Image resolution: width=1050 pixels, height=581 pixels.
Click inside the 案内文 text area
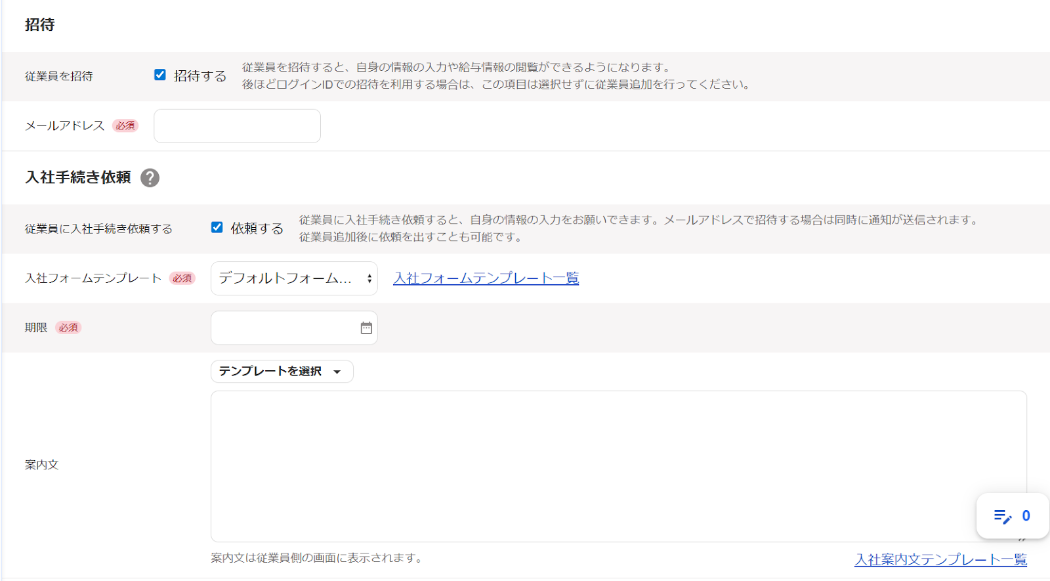click(x=618, y=466)
